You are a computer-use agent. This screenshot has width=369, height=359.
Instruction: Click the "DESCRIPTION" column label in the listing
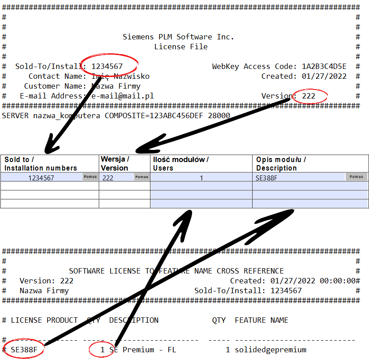[x=133, y=320]
